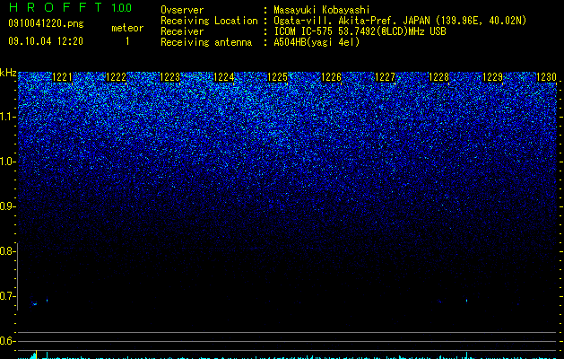
Task: Click the 0.7 kHz axis label
Action: tap(7, 296)
